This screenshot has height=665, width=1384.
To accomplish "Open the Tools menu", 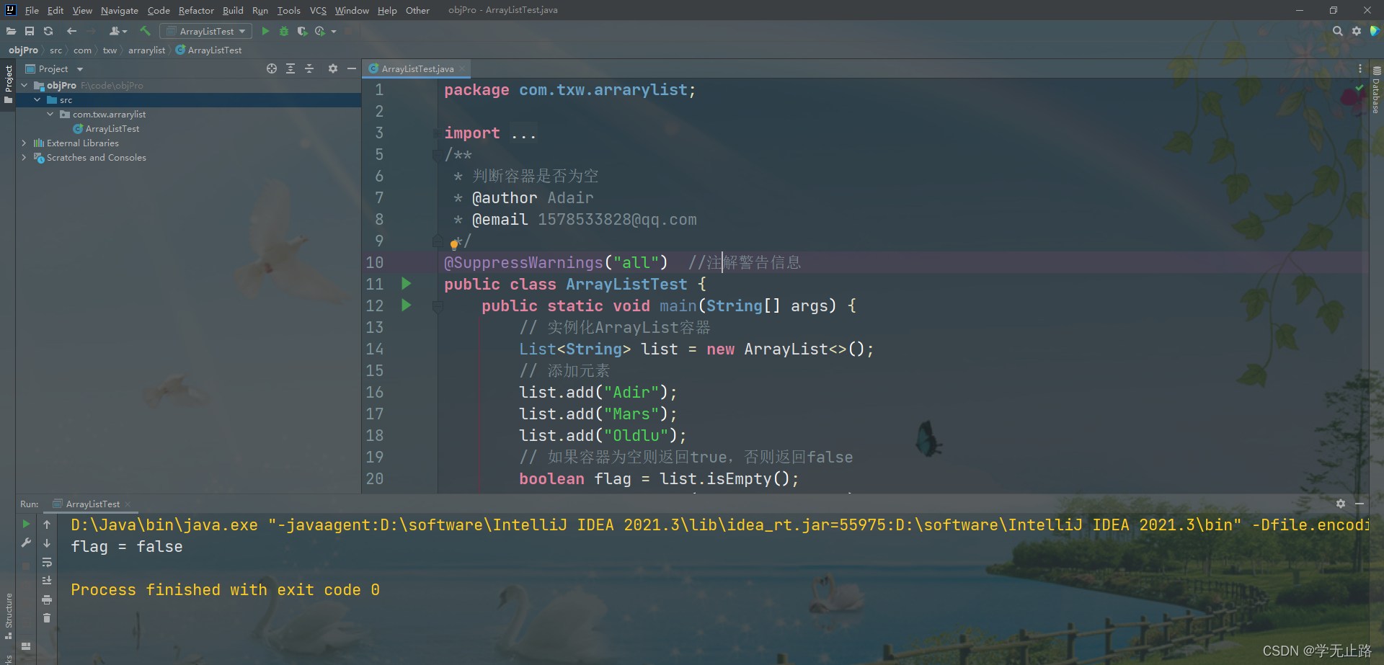I will (x=288, y=10).
